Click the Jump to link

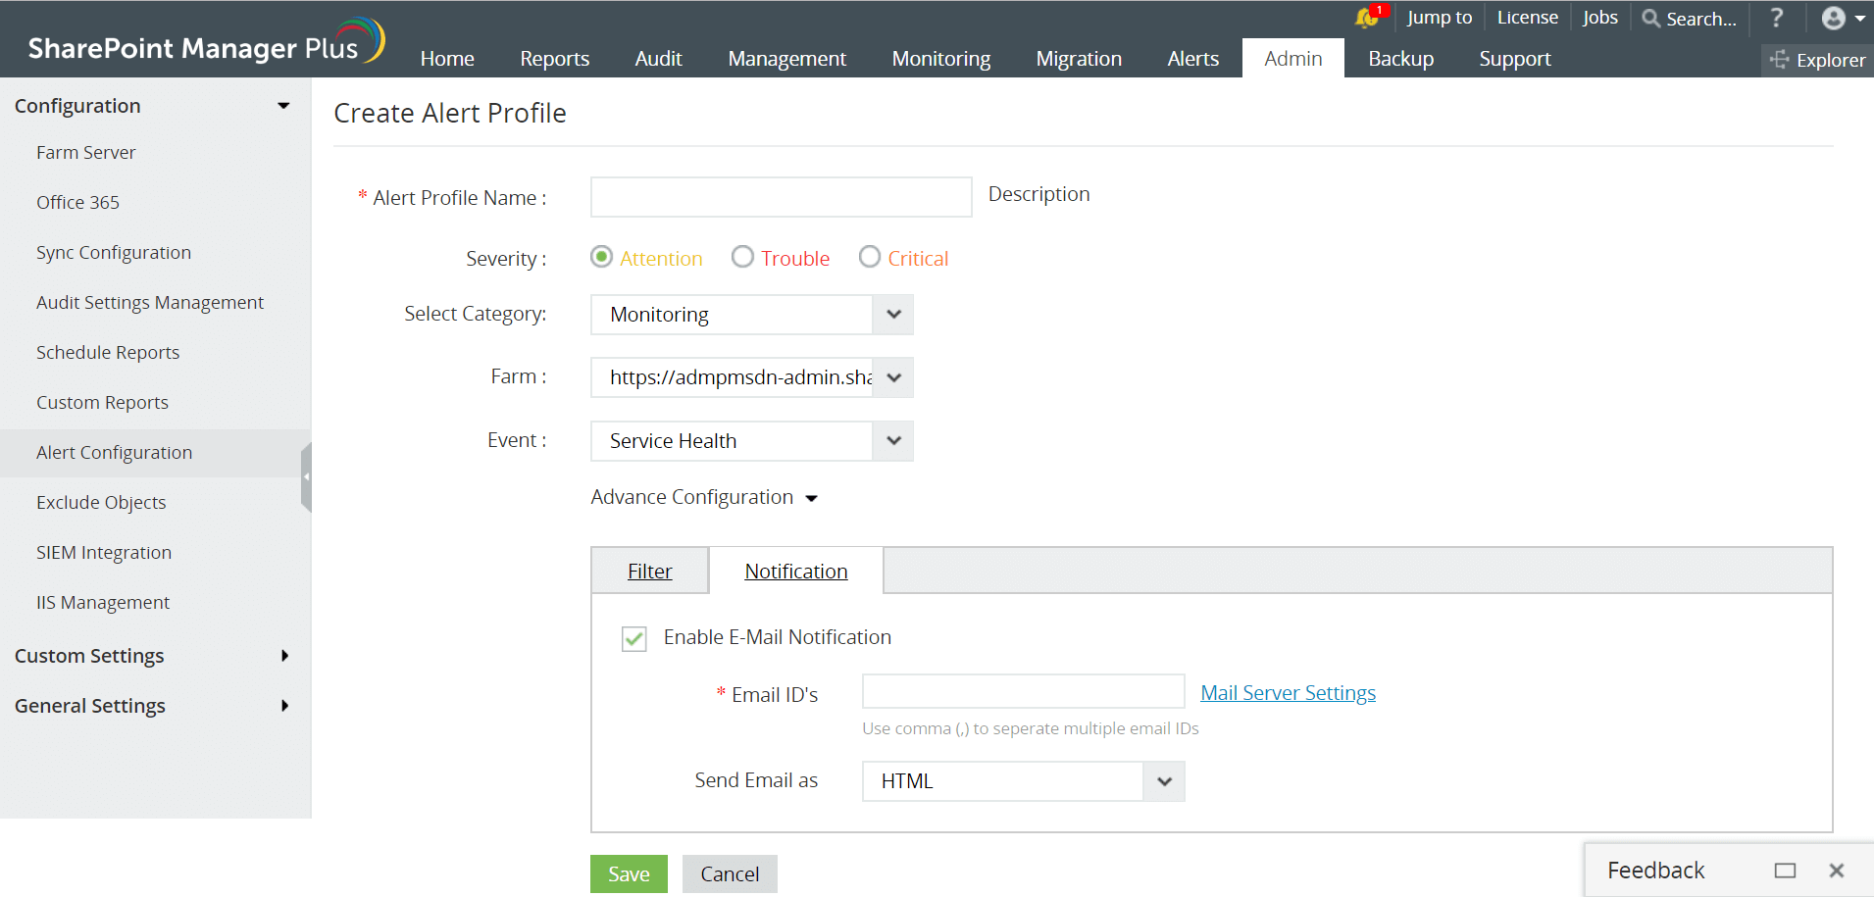point(1440,18)
